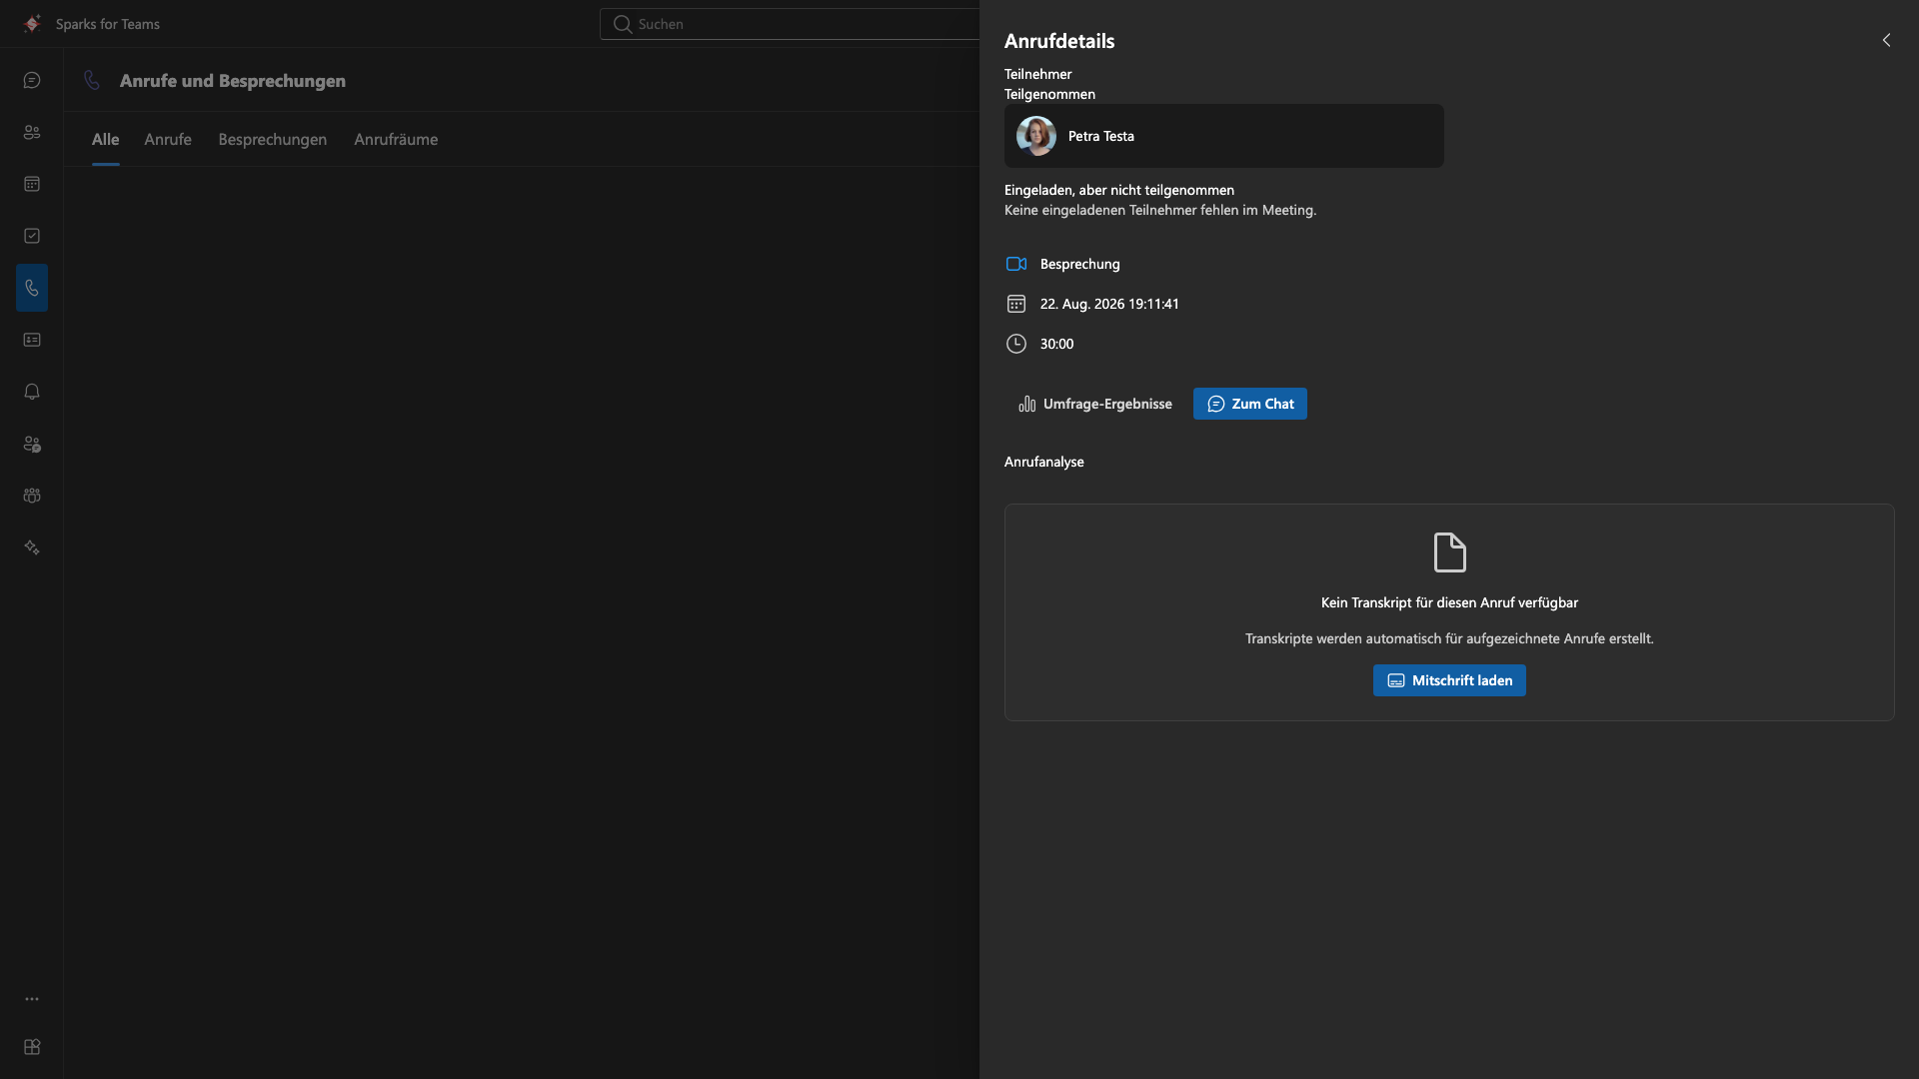Open the Contacts sidebar icon
The width and height of the screenshot is (1919, 1079).
pos(32,132)
